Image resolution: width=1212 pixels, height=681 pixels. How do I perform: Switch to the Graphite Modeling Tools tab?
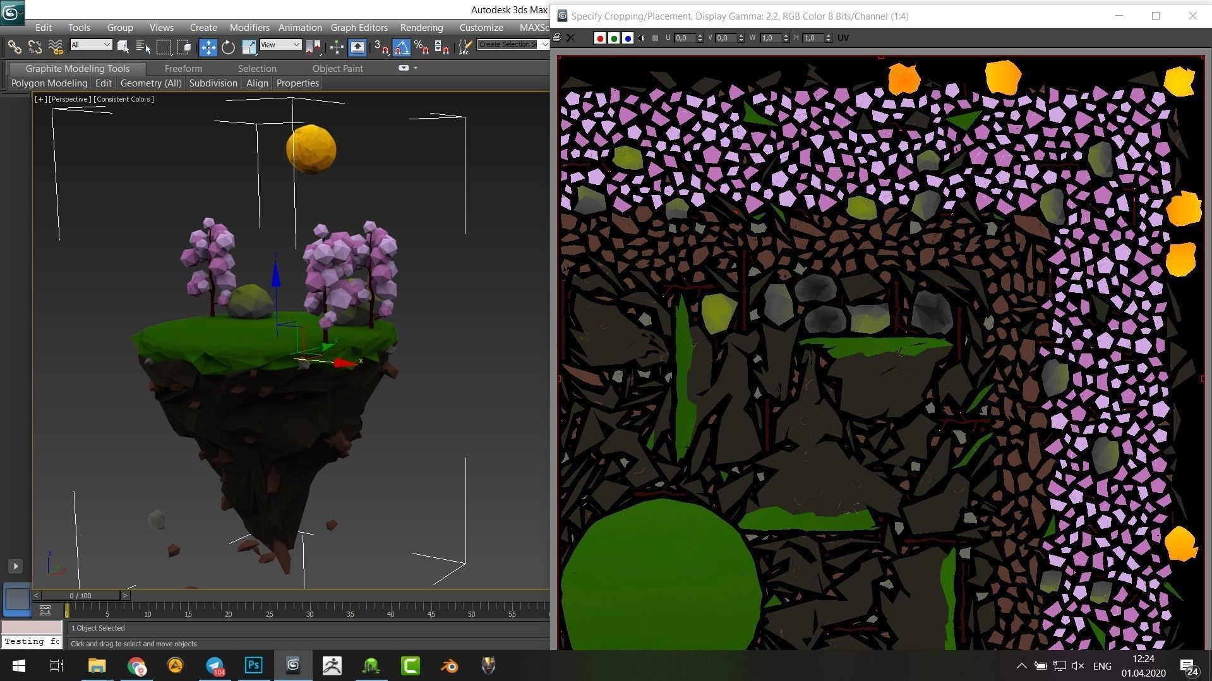point(77,68)
